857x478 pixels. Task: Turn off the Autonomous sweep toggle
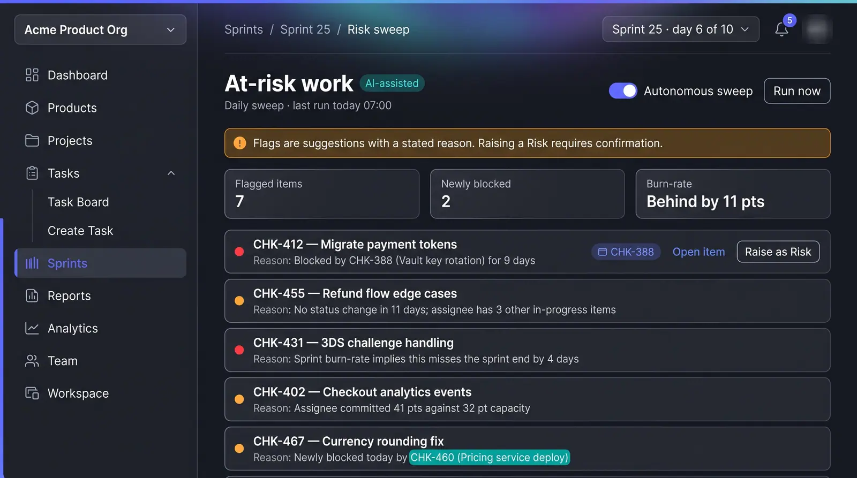623,91
